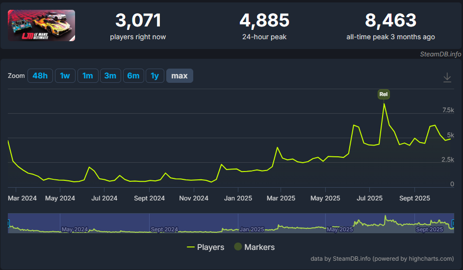Set zoom to 1y

(x=154, y=76)
